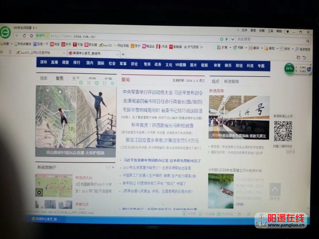Open the 帮助 menu
The height and width of the screenshot is (239, 319).
[x=279, y=31]
